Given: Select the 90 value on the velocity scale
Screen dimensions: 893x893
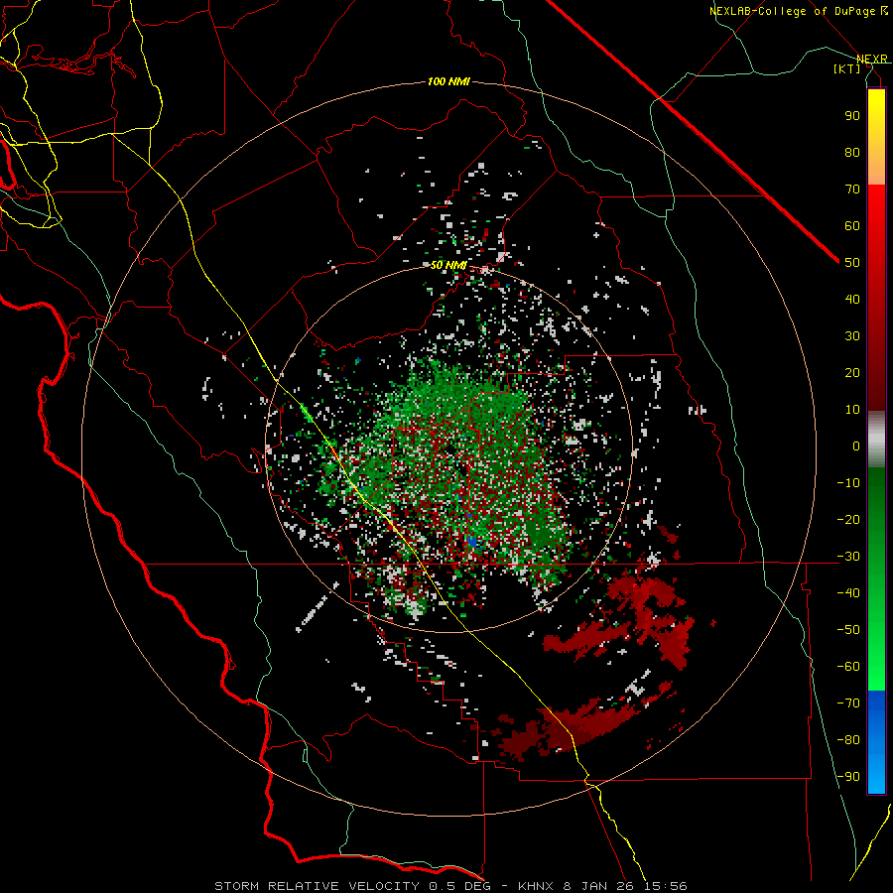Looking at the screenshot, I should 852,116.
